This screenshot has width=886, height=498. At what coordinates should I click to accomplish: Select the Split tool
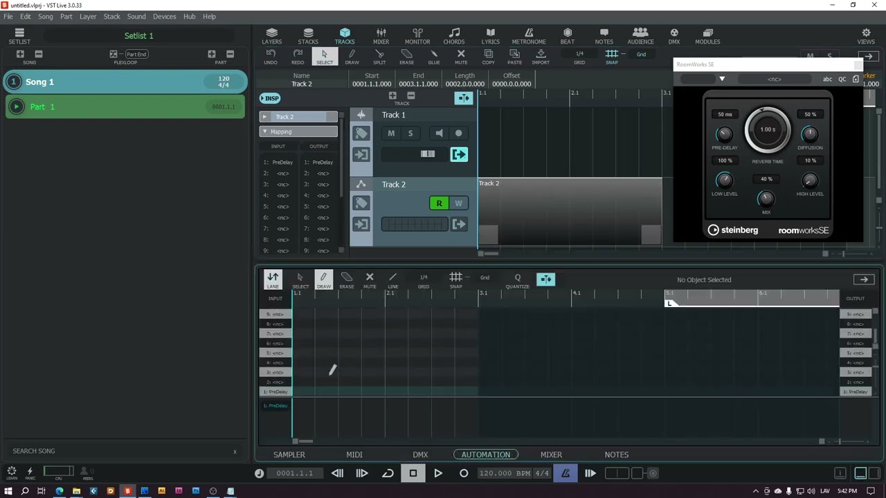point(379,57)
